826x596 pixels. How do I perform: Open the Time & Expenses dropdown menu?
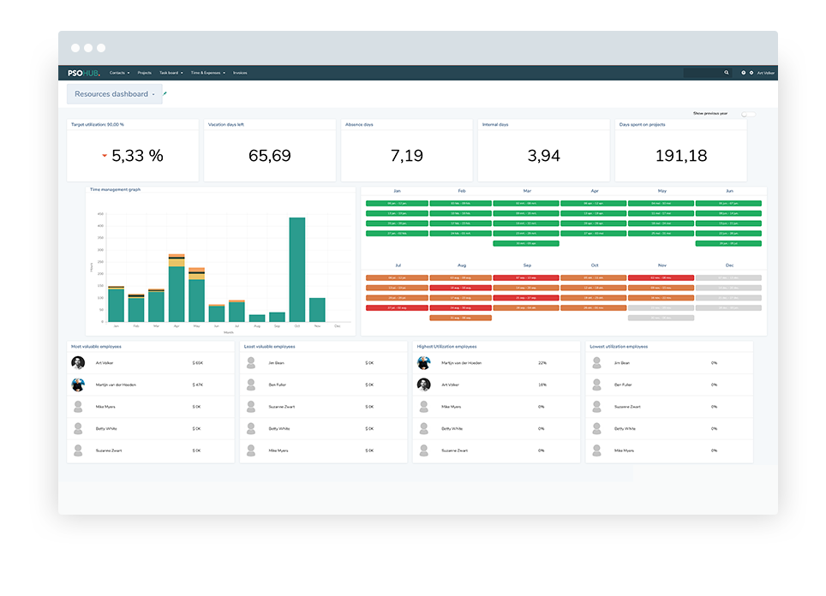208,73
